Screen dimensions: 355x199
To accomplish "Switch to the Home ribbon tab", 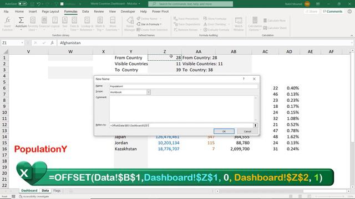I will click(19, 11).
